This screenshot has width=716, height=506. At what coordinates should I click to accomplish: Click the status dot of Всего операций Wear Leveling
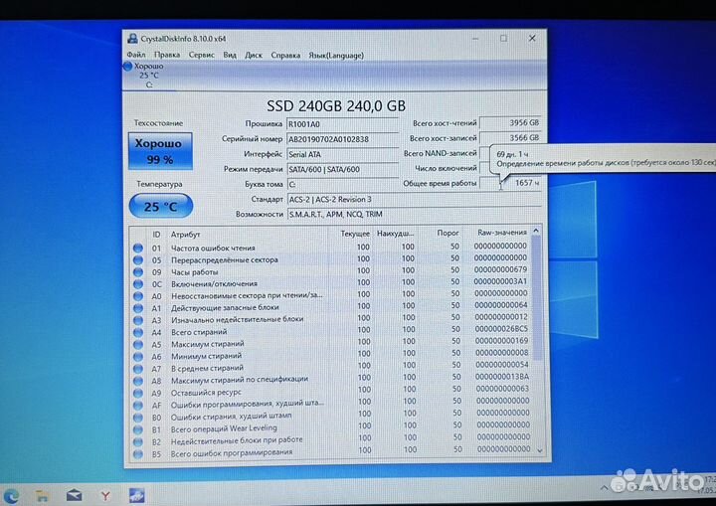click(138, 429)
